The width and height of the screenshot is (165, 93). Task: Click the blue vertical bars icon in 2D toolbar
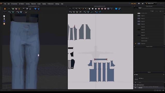click(116, 9)
